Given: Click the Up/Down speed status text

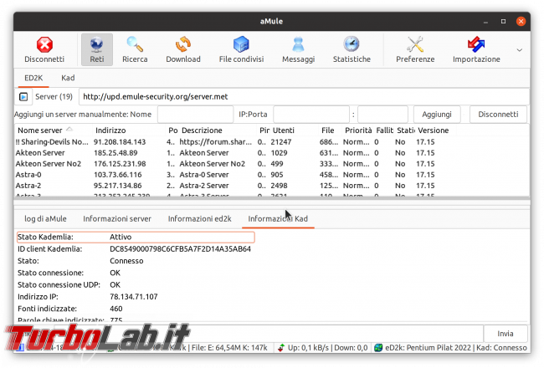Looking at the screenshot, I should pyautogui.click(x=327, y=348).
